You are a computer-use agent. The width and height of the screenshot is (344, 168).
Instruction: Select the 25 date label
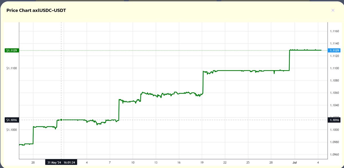click(248, 162)
